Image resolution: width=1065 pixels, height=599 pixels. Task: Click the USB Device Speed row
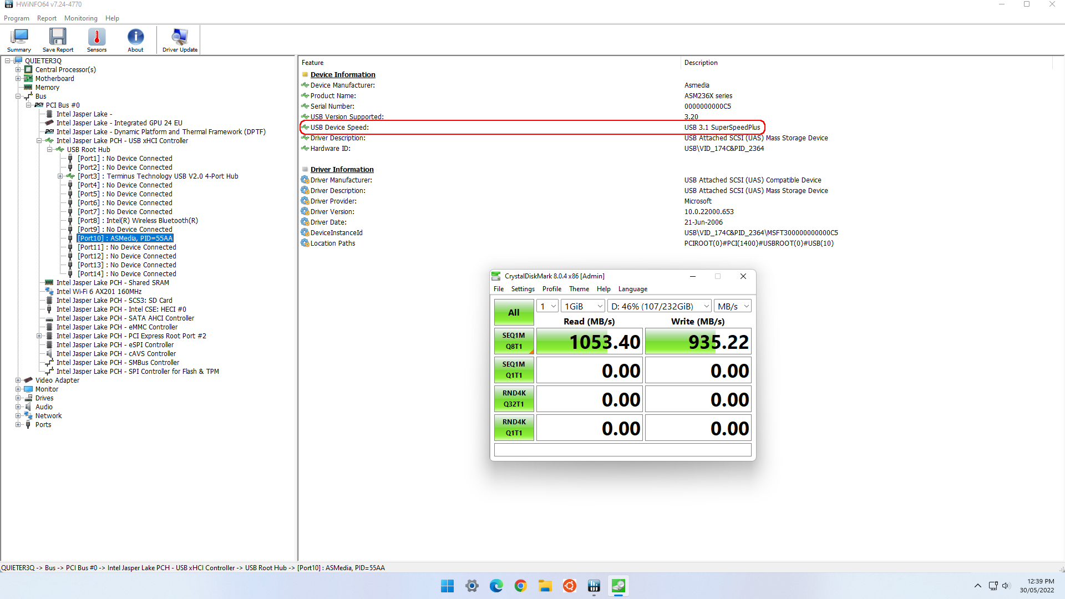pos(532,128)
